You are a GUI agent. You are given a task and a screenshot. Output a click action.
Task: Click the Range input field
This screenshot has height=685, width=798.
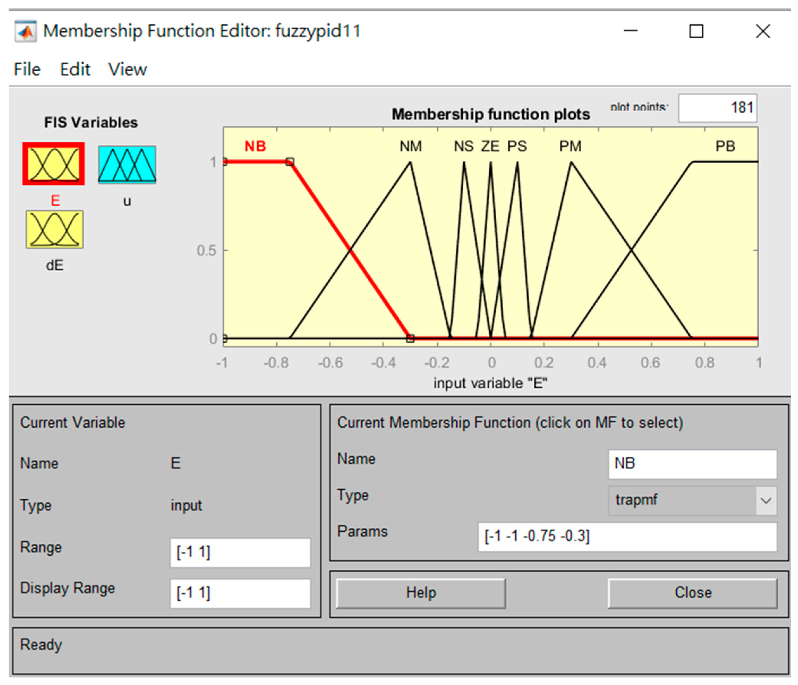240,553
